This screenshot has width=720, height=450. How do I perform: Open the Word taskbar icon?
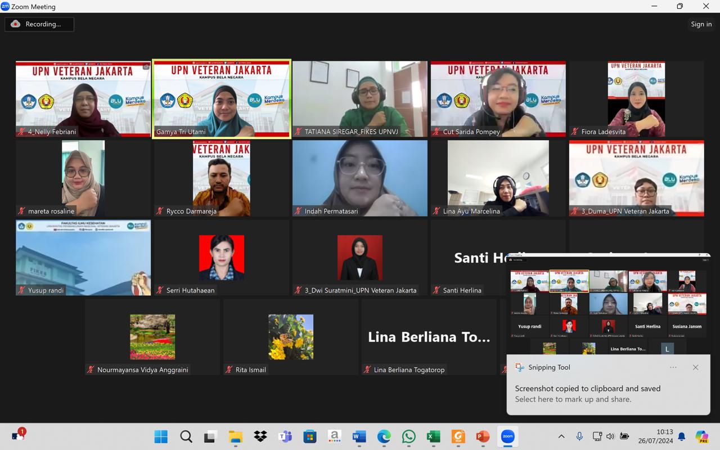click(x=359, y=436)
